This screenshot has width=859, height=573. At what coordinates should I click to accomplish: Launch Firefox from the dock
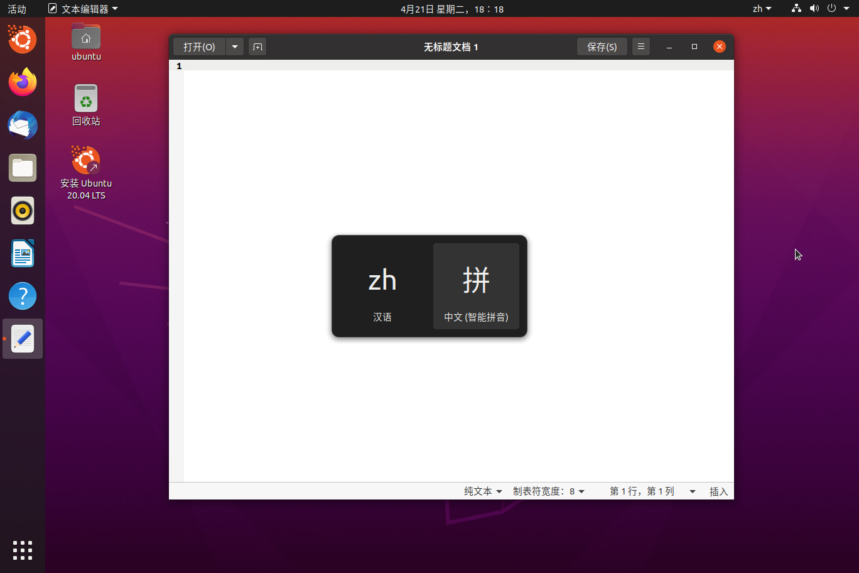(23, 82)
